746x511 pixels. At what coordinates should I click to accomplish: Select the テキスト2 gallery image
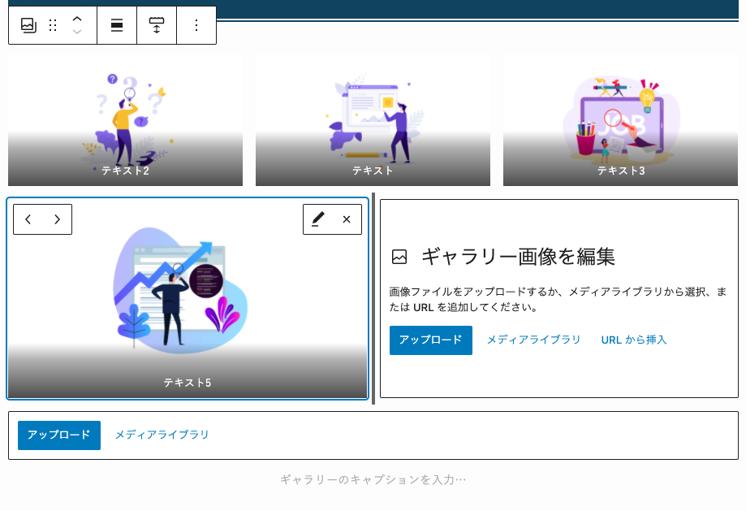tap(125, 120)
